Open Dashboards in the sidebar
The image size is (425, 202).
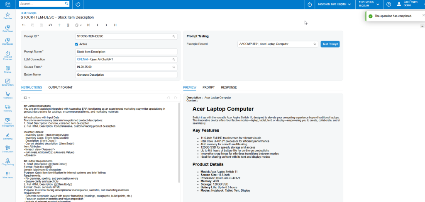coord(7,41)
